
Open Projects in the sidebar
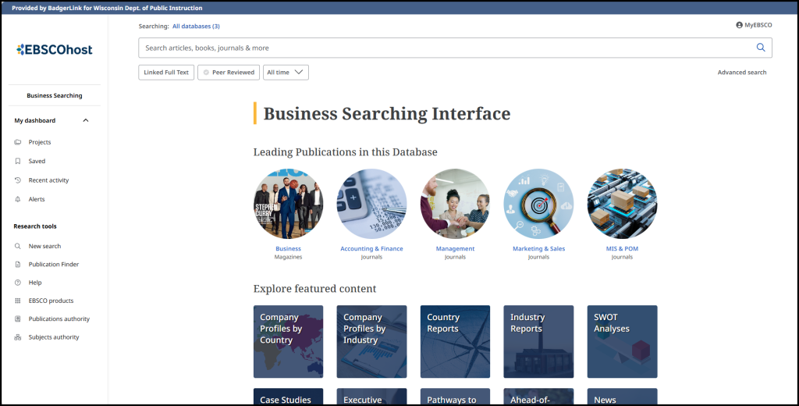click(40, 142)
